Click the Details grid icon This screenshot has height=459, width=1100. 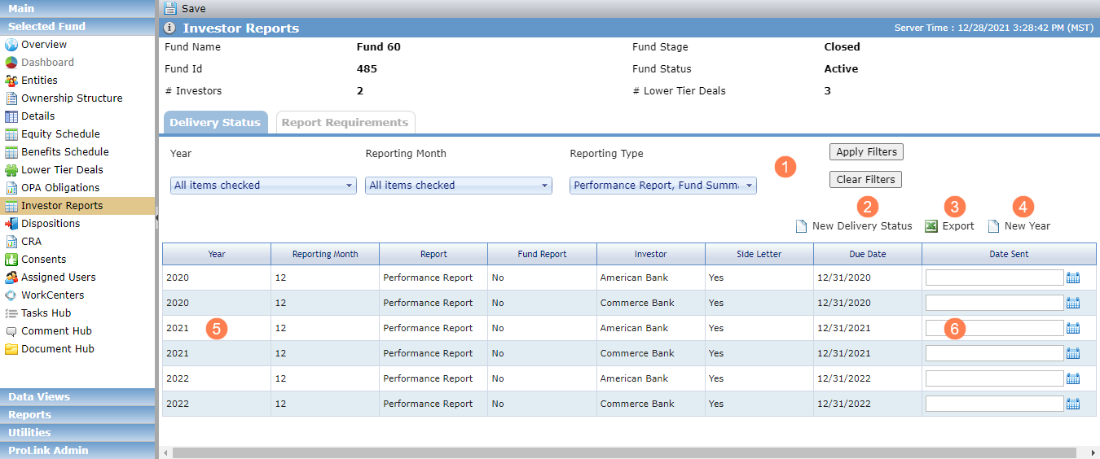pyautogui.click(x=11, y=116)
